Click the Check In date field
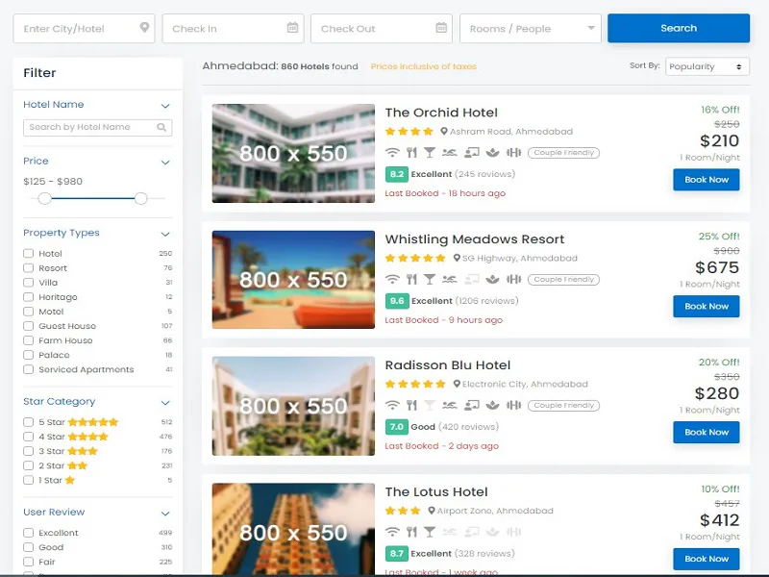This screenshot has width=769, height=577. 233,29
